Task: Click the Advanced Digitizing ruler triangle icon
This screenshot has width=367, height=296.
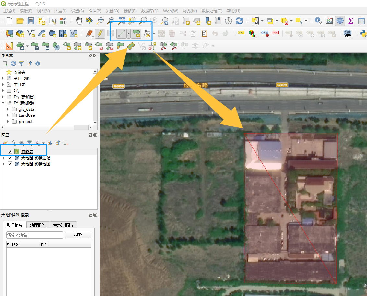Action: [x=9, y=46]
